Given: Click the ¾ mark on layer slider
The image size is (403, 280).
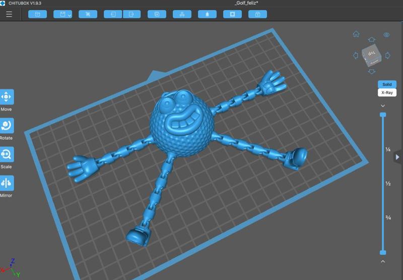Looking at the screenshot, I should pyautogui.click(x=388, y=218).
